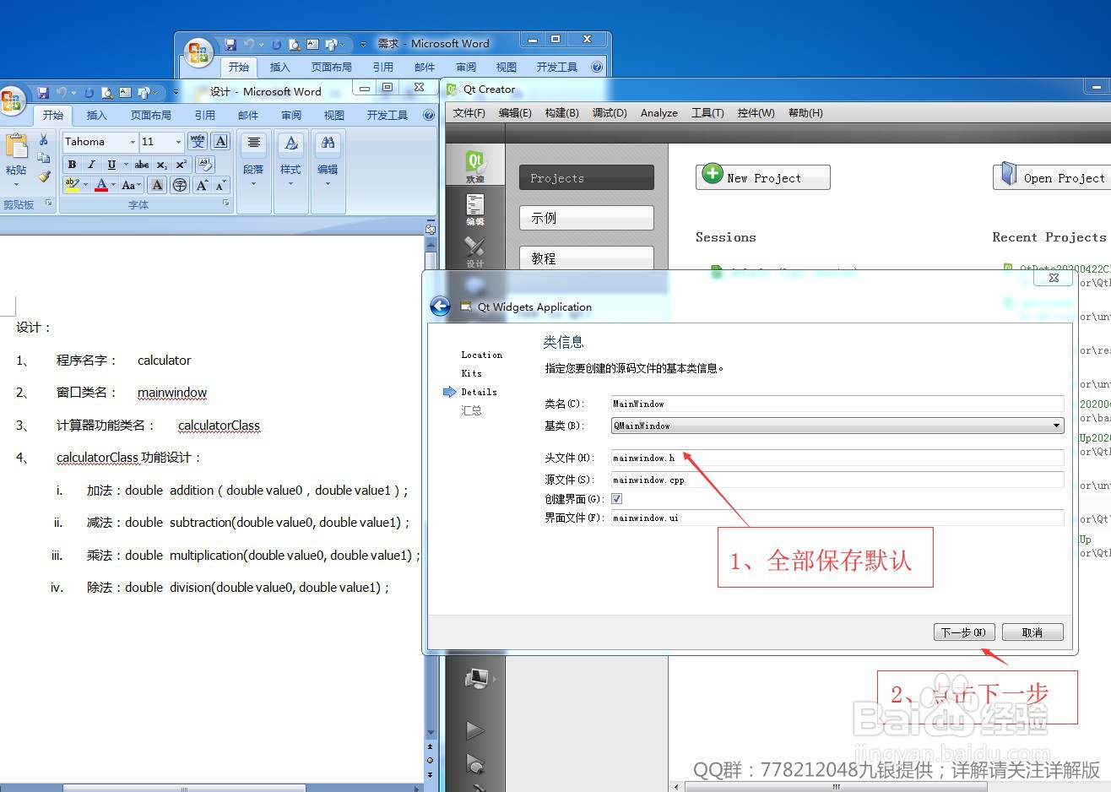Select 页面布局 tab in 设计 Word window
This screenshot has height=792, width=1111.
151,116
